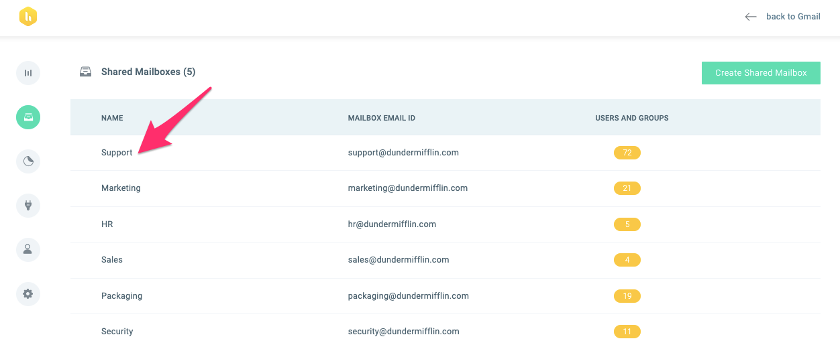Click the 21 users badge for Marketing

pyautogui.click(x=627, y=188)
